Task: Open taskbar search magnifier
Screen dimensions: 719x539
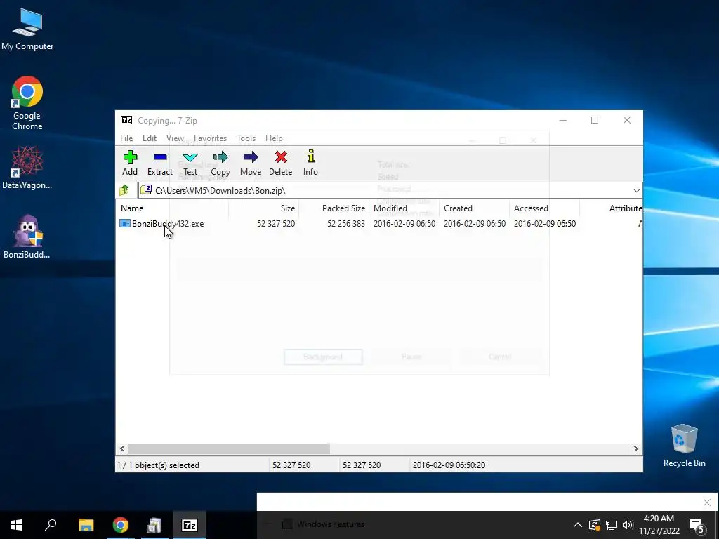Action: 51,525
